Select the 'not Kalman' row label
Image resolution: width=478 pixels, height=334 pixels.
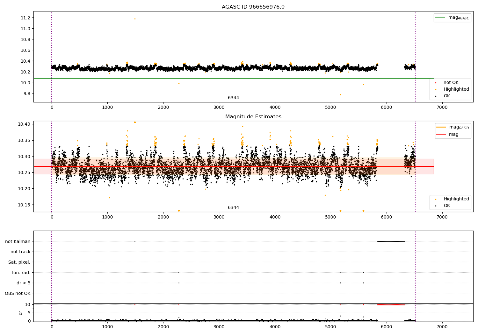(18, 241)
